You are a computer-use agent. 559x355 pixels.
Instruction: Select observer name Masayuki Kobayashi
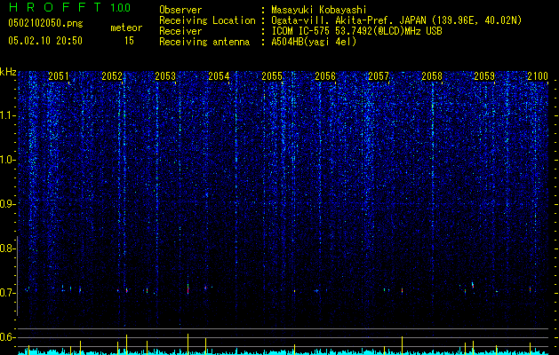point(319,10)
